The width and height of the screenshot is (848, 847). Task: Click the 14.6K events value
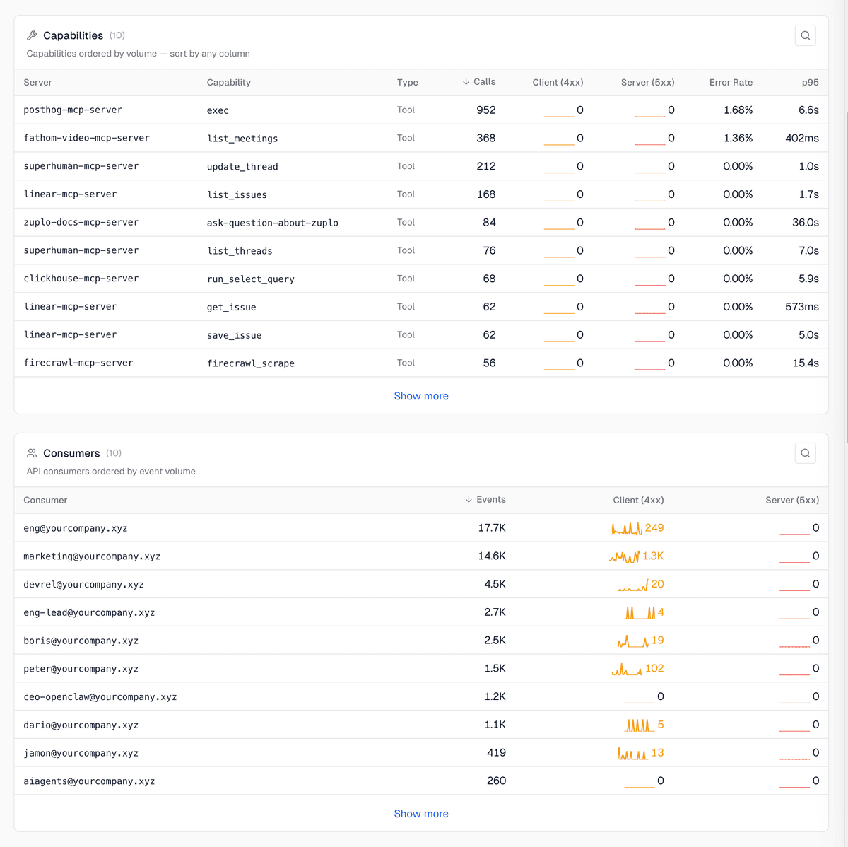coord(492,556)
